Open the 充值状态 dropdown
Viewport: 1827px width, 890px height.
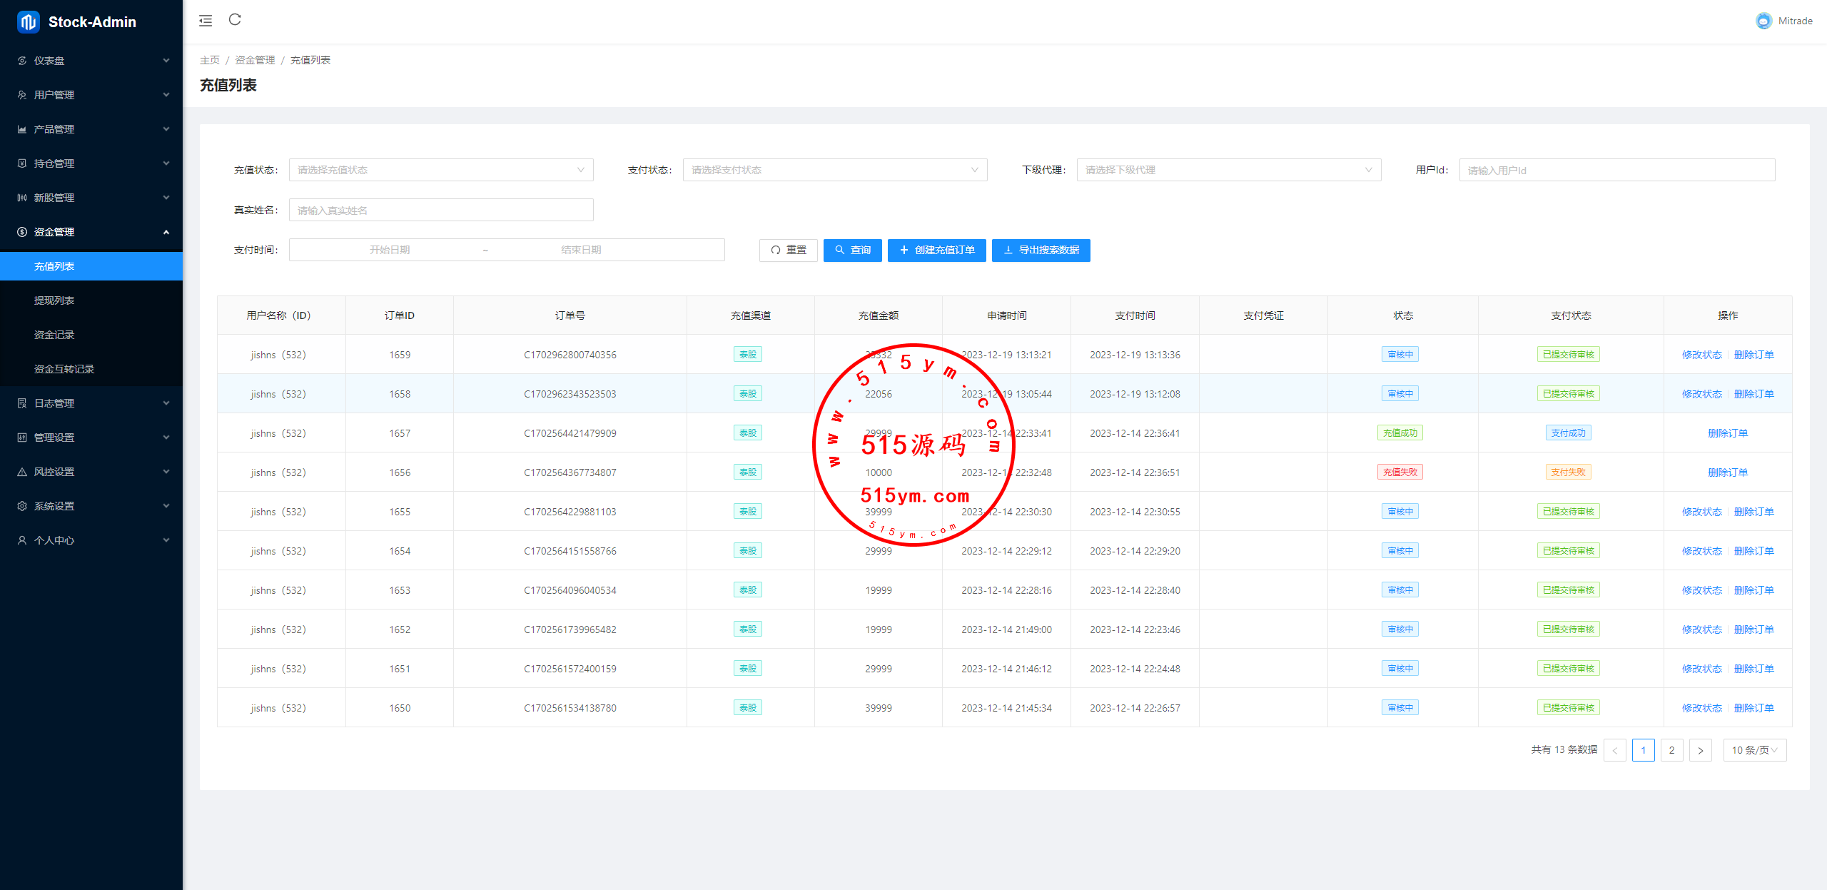click(x=440, y=170)
